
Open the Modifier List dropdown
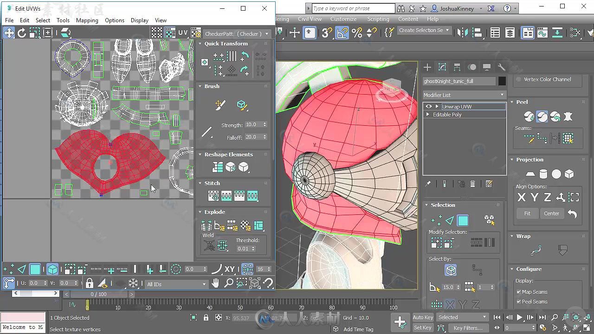[464, 95]
